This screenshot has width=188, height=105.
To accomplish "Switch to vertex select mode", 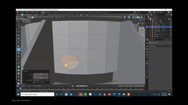I will click(29, 17).
